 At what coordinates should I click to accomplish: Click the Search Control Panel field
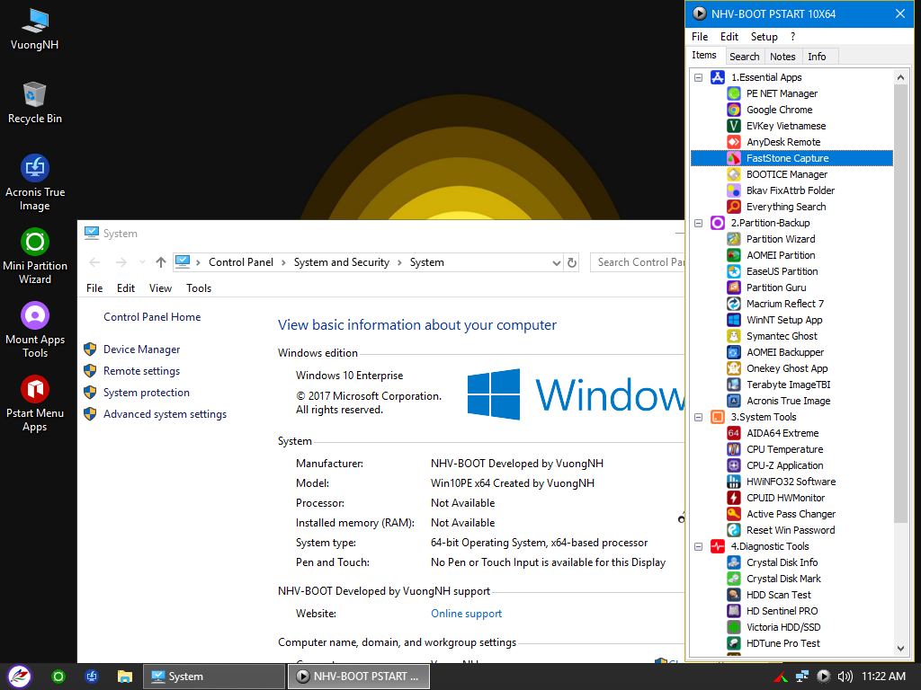point(638,262)
